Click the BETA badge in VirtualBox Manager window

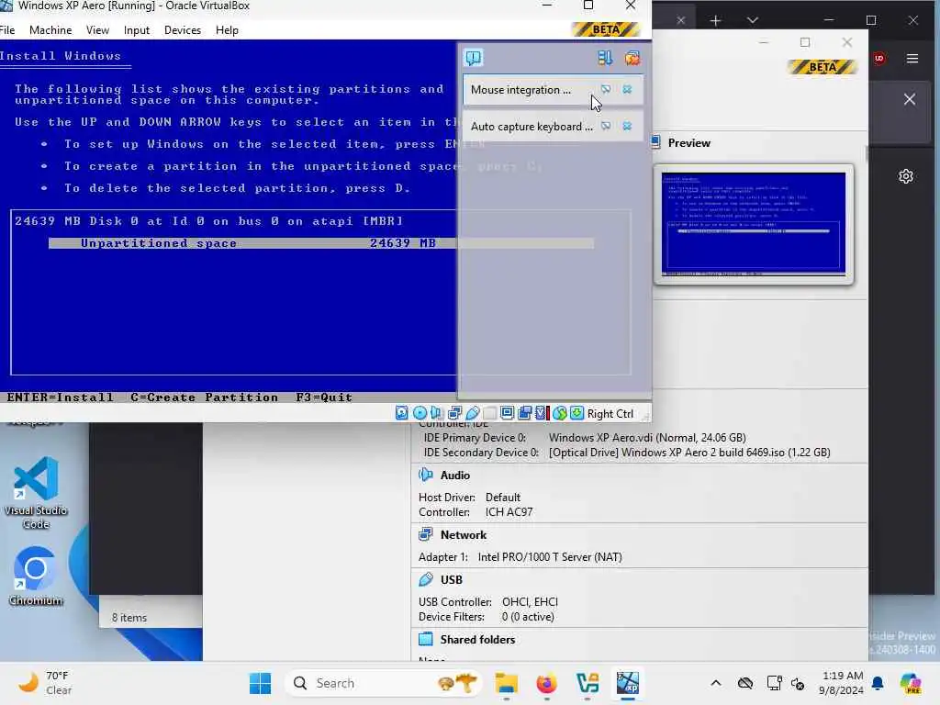(x=822, y=66)
